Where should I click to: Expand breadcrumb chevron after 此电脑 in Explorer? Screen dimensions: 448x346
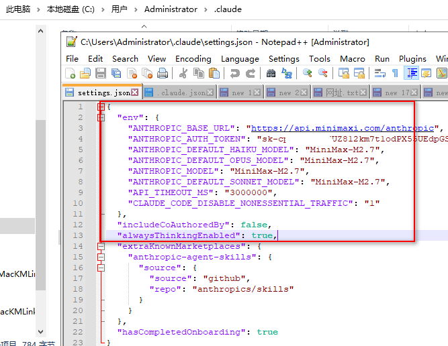(x=38, y=9)
